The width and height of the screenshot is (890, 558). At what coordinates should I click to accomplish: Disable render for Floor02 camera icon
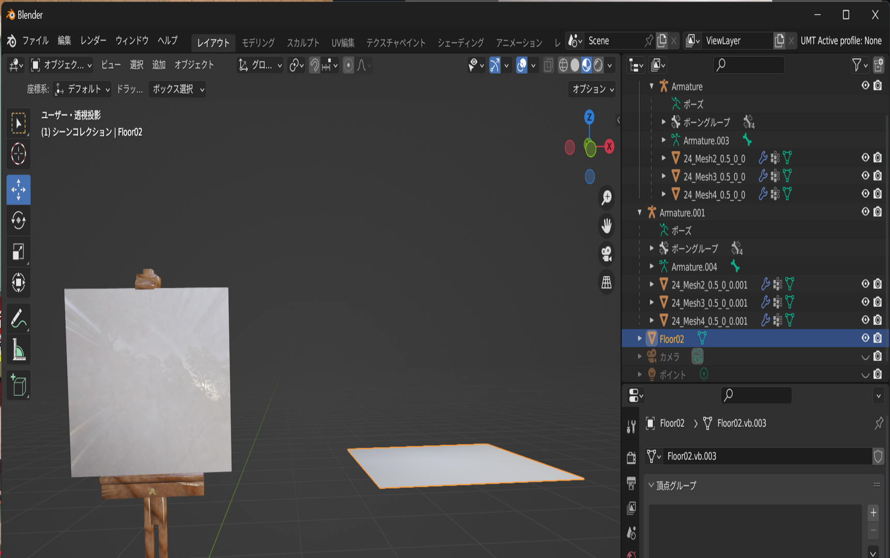pos(878,338)
